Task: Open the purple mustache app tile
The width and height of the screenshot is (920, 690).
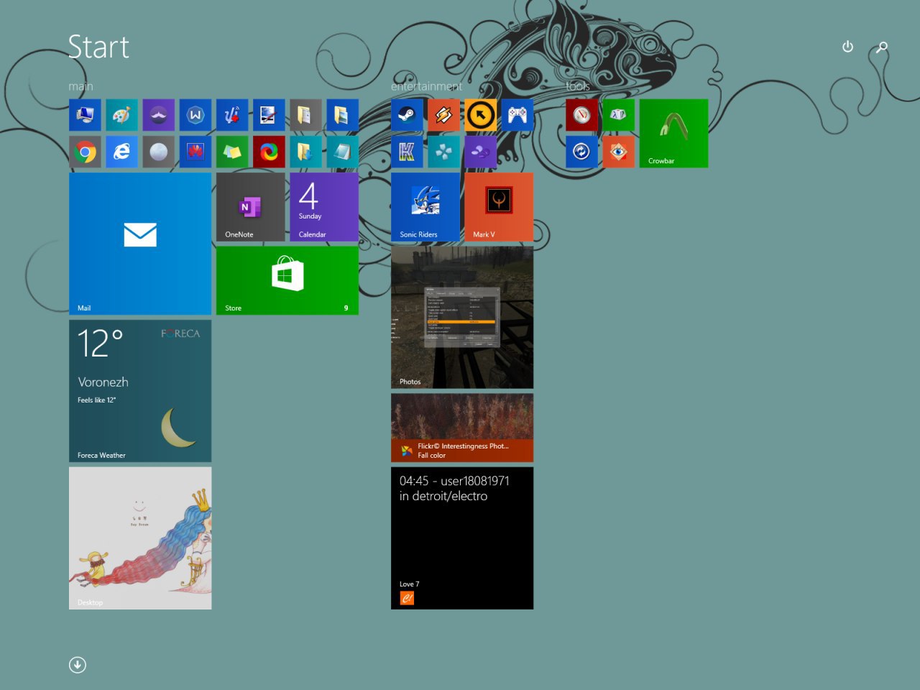Action: point(158,115)
